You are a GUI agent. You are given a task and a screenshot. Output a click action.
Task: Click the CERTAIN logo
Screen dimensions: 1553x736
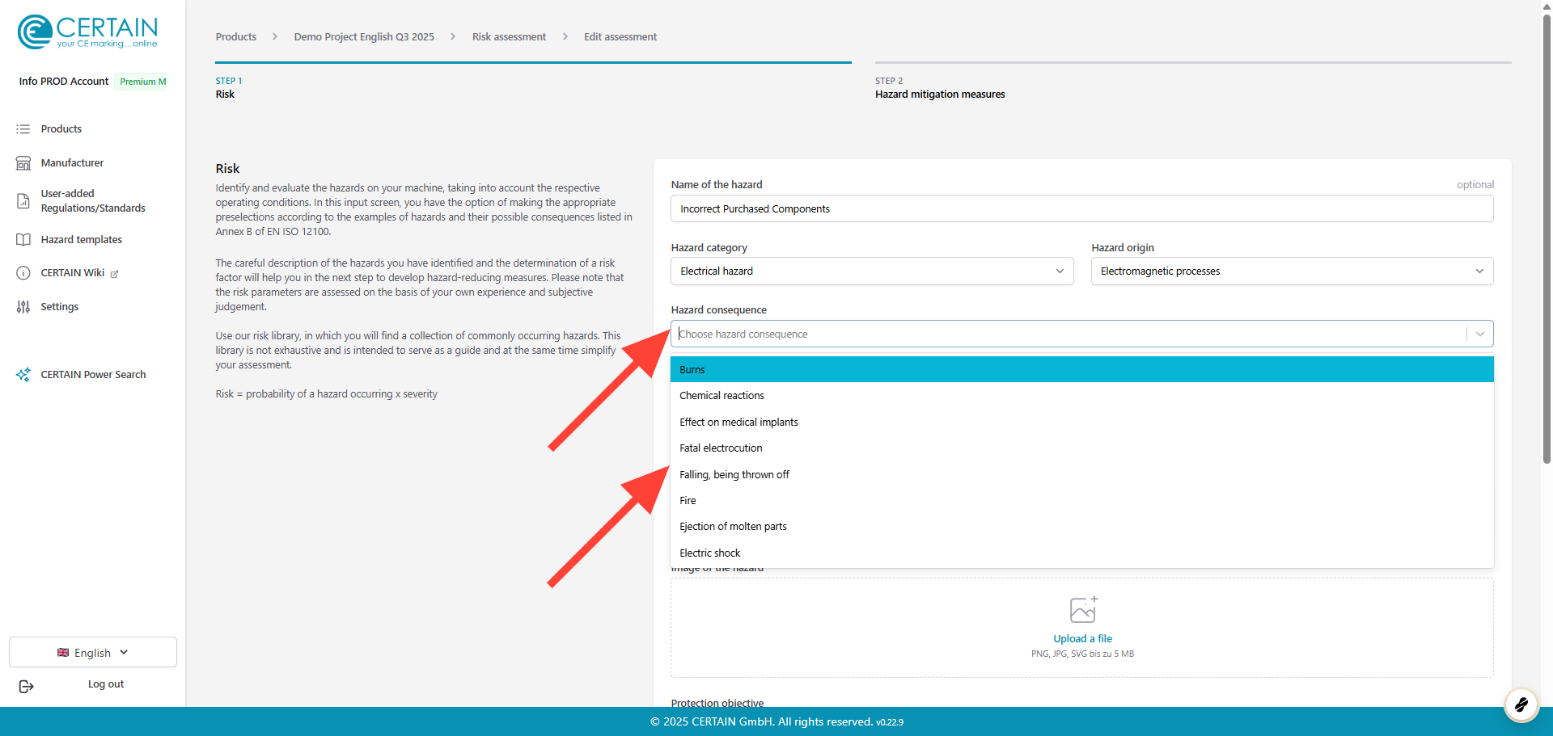pyautogui.click(x=87, y=32)
